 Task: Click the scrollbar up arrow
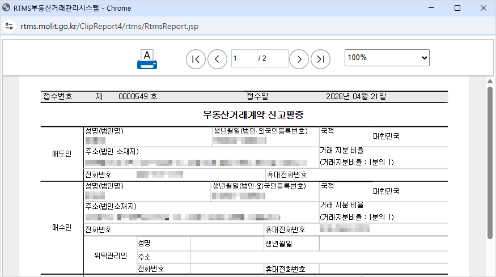click(490, 82)
